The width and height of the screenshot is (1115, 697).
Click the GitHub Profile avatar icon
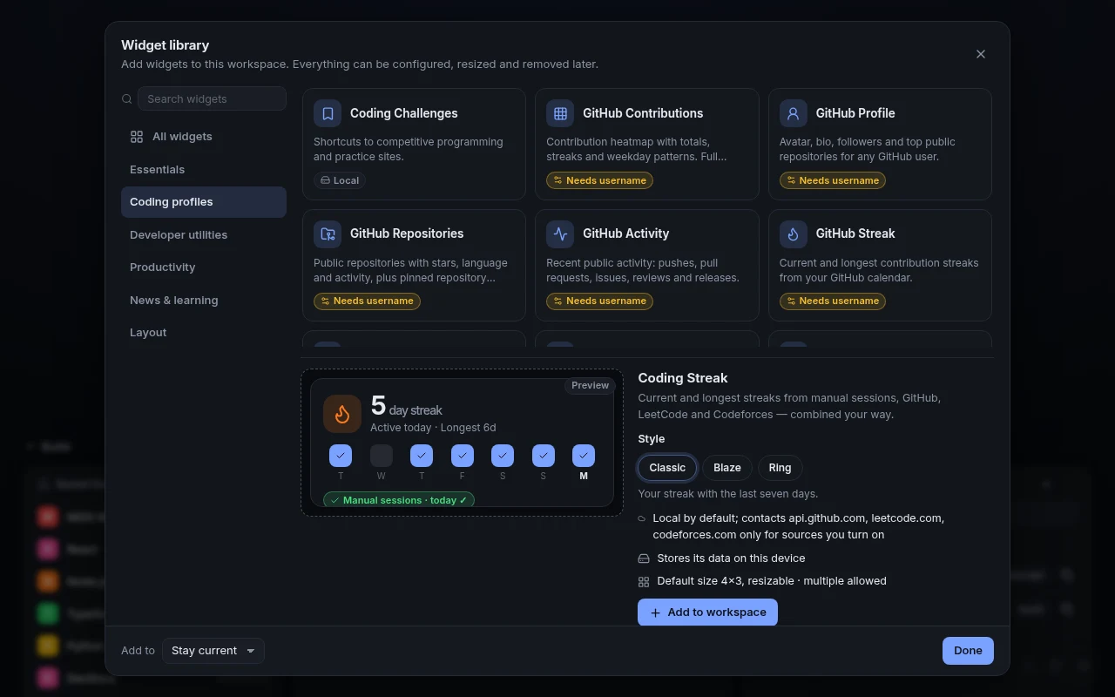tap(794, 113)
